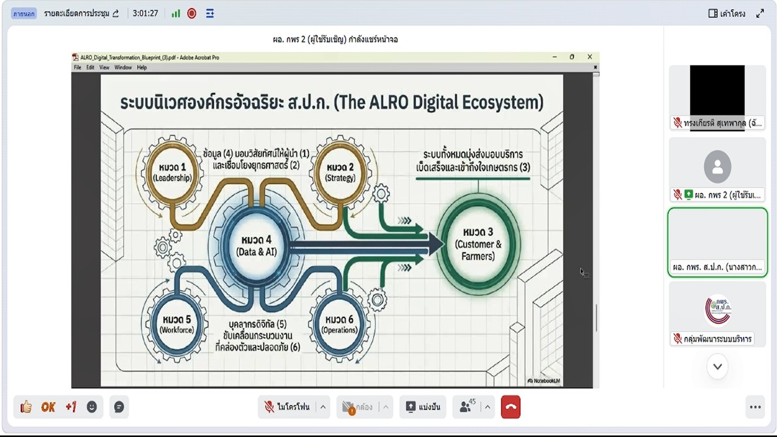The image size is (777, 437).
Task: Select ผอ. กพร 2 participant avatar
Action: [717, 166]
